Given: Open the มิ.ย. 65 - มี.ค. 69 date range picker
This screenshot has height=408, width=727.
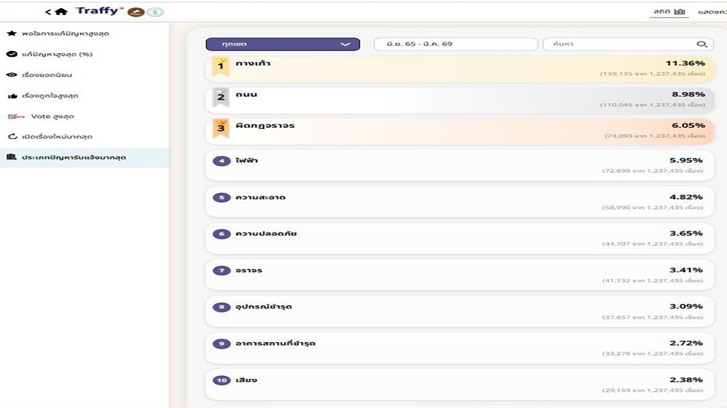Looking at the screenshot, I should tap(455, 44).
